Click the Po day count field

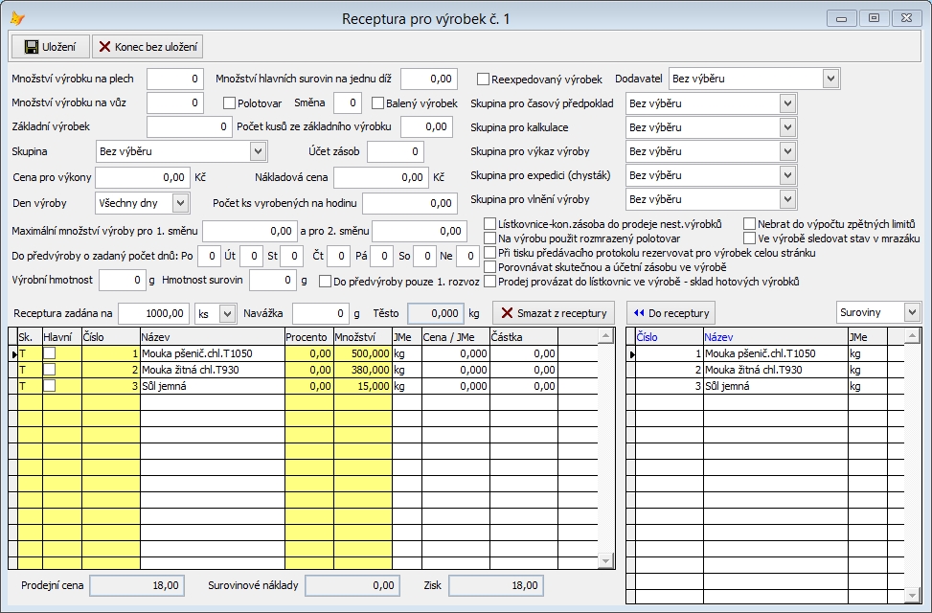(209, 257)
